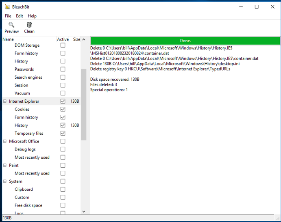This screenshot has width=281, height=222.
Task: Collapse the Internet Explorer tree group
Action: click(x=5, y=101)
